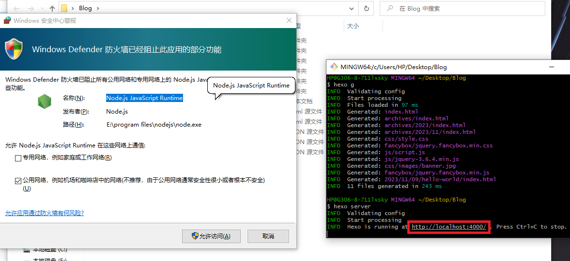The image size is (570, 261).
Task: Open link about firewall risks
Action: tap(45, 213)
